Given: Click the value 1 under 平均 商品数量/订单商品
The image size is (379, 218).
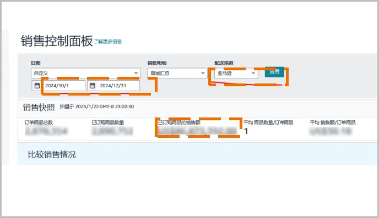Looking at the screenshot, I should coord(246,131).
